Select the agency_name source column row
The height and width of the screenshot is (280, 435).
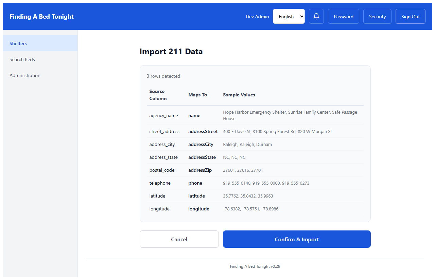pos(163,115)
